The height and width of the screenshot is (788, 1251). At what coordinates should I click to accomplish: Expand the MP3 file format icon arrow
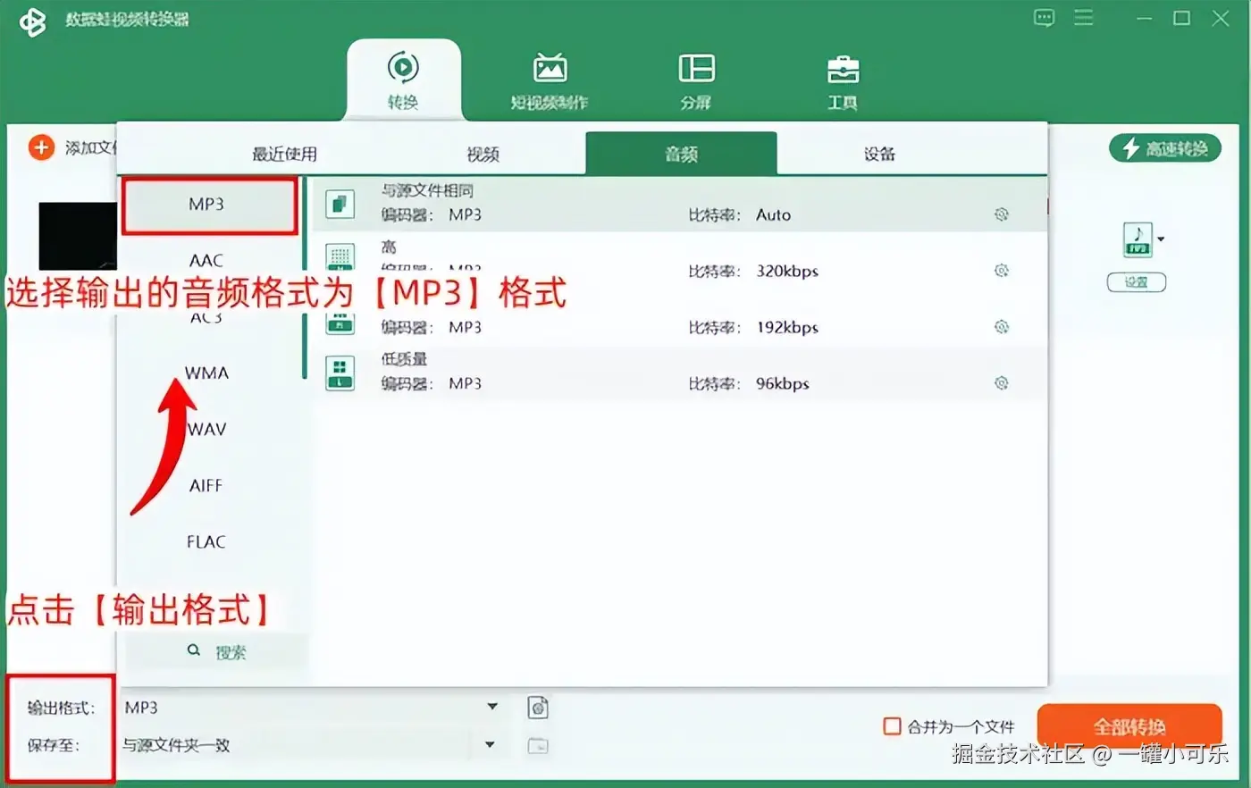point(1161,239)
